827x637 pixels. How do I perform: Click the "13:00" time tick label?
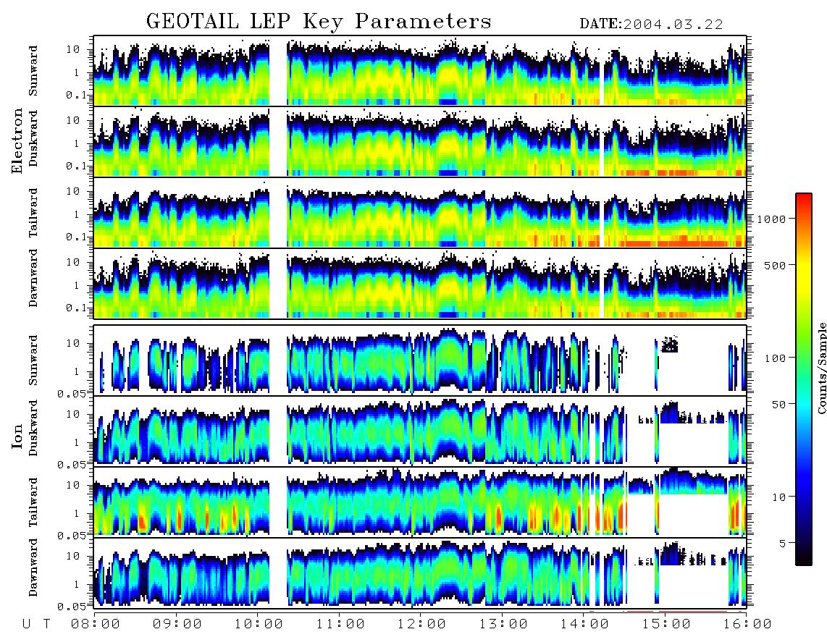[x=504, y=624]
